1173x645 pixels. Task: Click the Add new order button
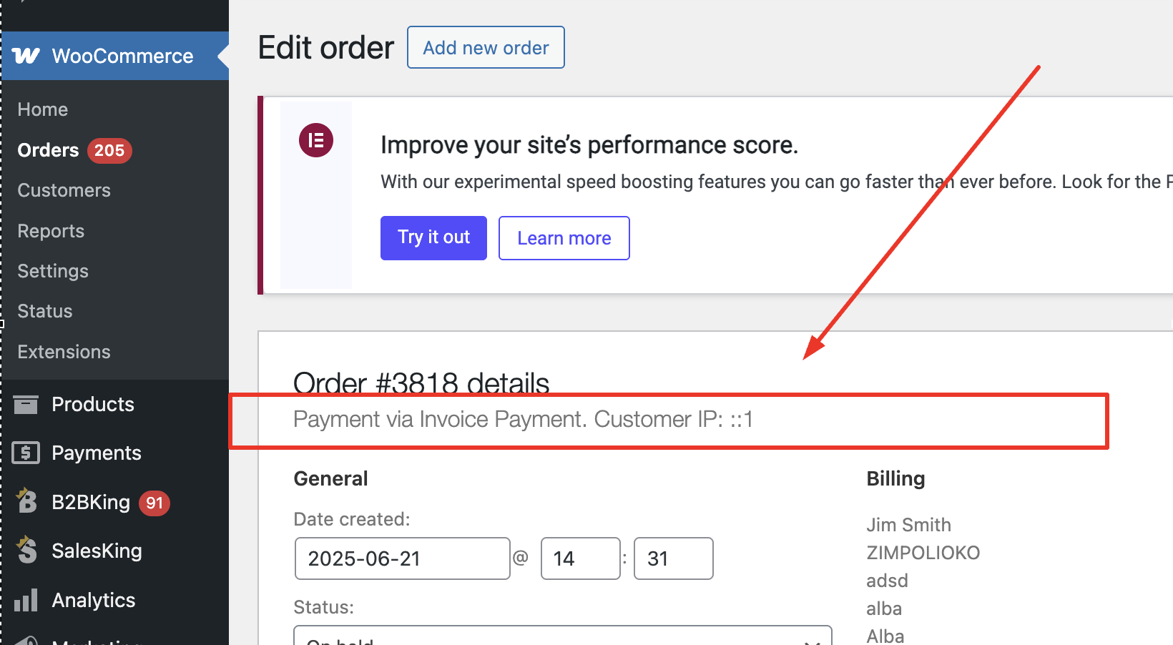(486, 47)
